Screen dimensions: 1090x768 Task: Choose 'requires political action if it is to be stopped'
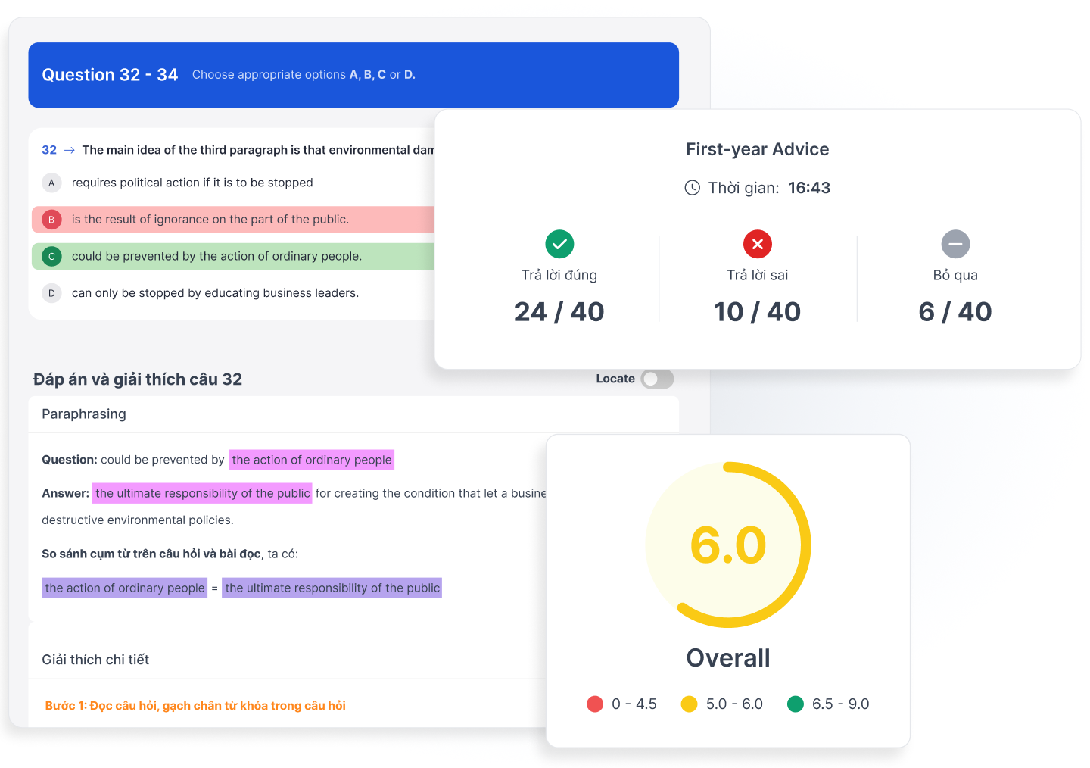pos(192,183)
